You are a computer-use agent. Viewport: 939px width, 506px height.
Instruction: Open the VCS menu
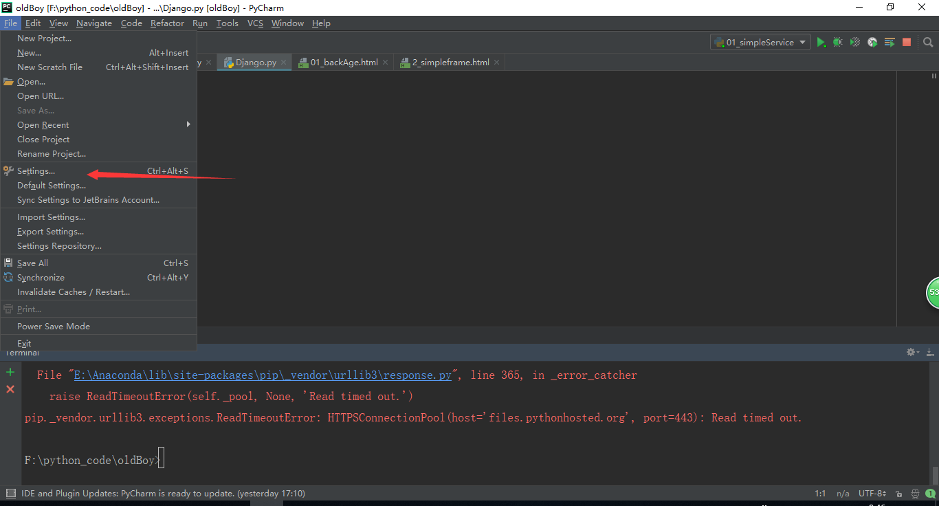[x=255, y=23]
